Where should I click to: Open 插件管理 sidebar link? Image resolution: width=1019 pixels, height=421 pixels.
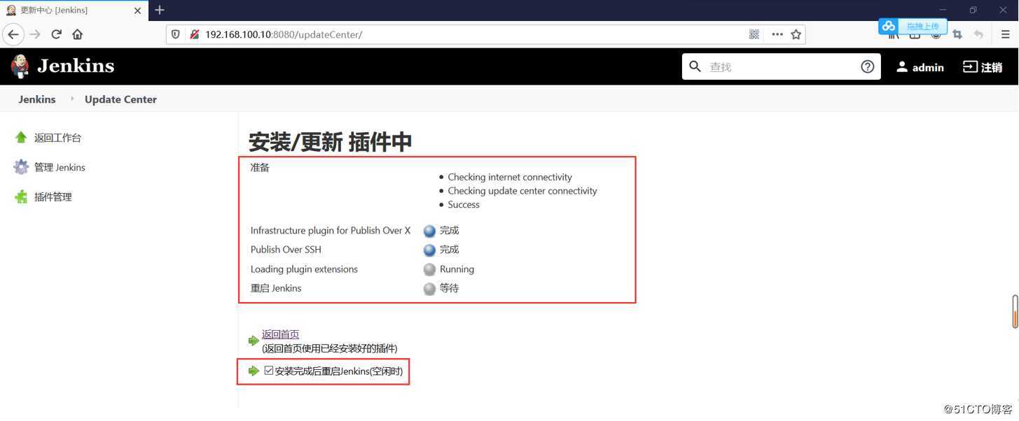click(53, 197)
